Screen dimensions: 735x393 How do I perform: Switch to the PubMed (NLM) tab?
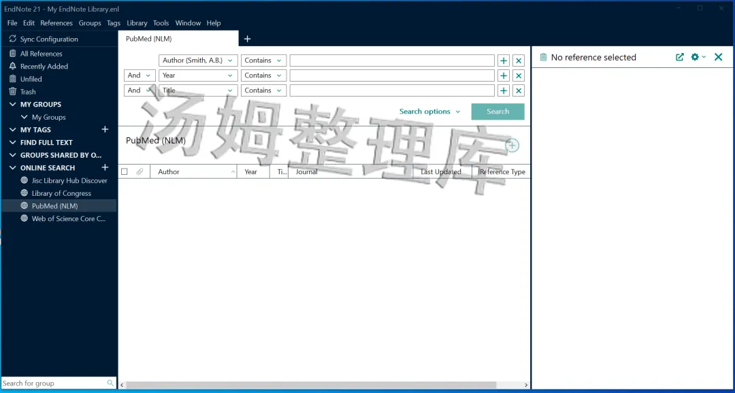[178, 39]
